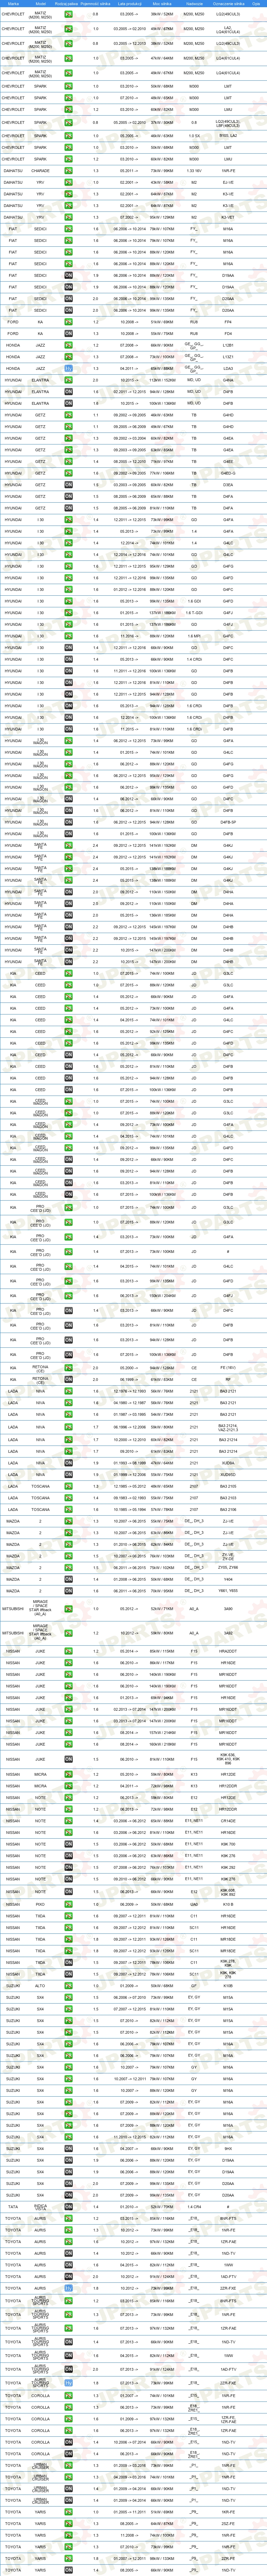Click the 'Oznaczenie silnika' column header
267x2576 pixels.
(229, 4)
